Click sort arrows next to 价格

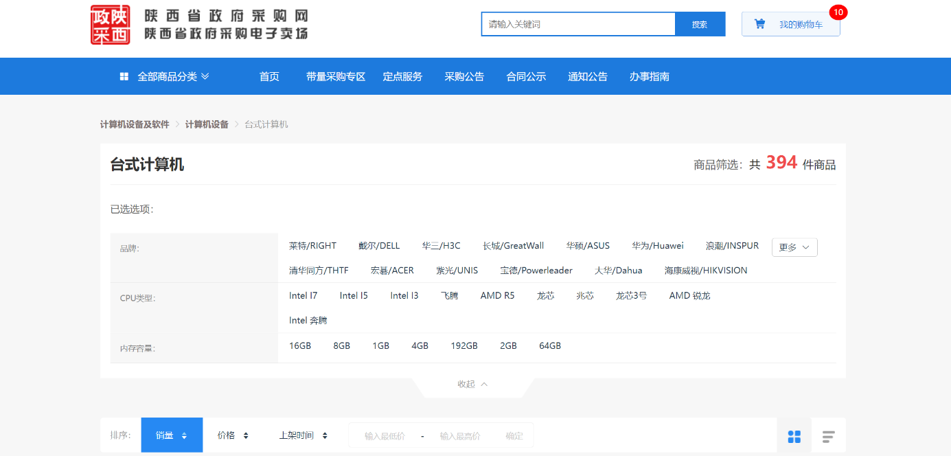pos(246,435)
